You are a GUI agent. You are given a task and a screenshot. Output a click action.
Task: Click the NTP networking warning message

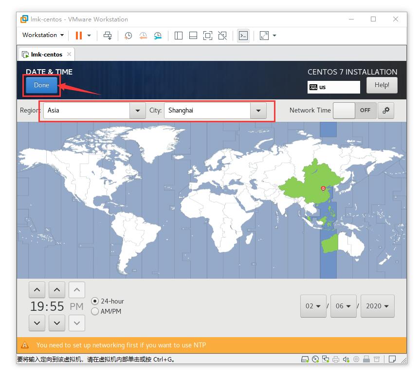tap(121, 345)
